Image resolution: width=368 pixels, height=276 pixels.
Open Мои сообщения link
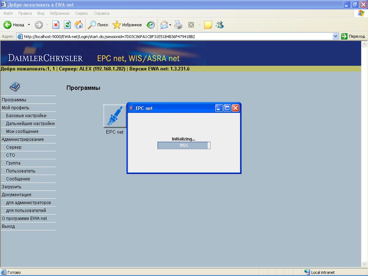pos(22,132)
